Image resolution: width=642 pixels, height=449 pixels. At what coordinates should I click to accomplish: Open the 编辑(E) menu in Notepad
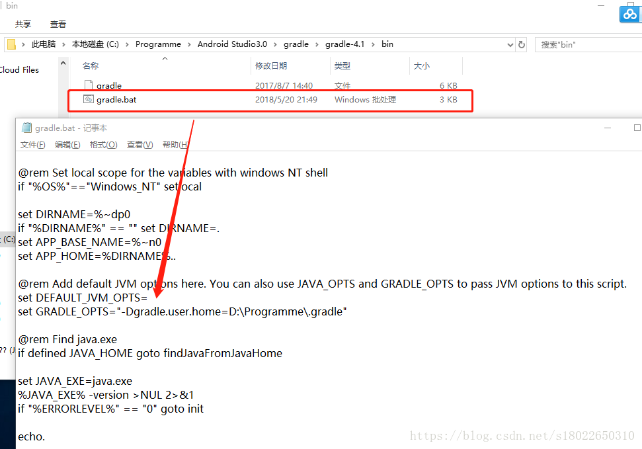coord(67,145)
